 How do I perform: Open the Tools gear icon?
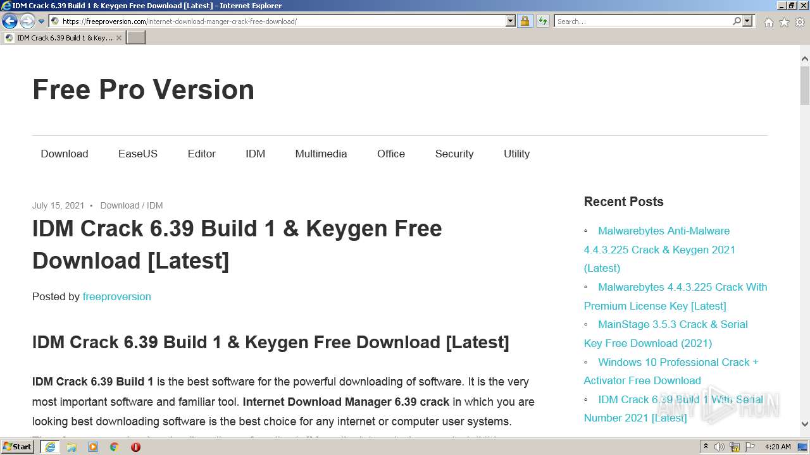800,22
